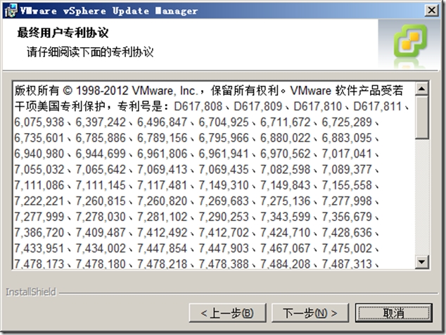Click the subtitle 请仔细阅读下面的专利协议
Screen dimensions: 446x335
pos(90,52)
